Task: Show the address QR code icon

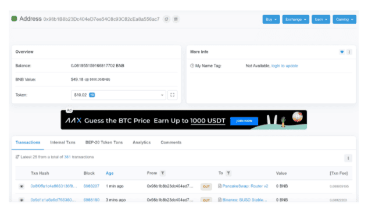Action: pyautogui.click(x=176, y=19)
